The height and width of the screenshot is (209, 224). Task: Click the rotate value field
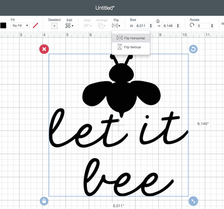pyautogui.click(x=203, y=26)
